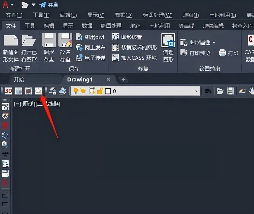
Task: Click the eraser with curved arrow icon
Action: (x=242, y=91)
